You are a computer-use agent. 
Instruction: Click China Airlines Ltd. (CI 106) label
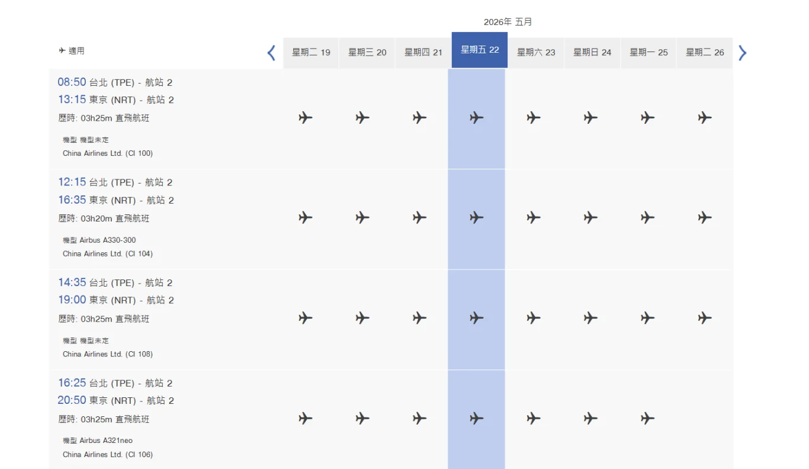[108, 455]
